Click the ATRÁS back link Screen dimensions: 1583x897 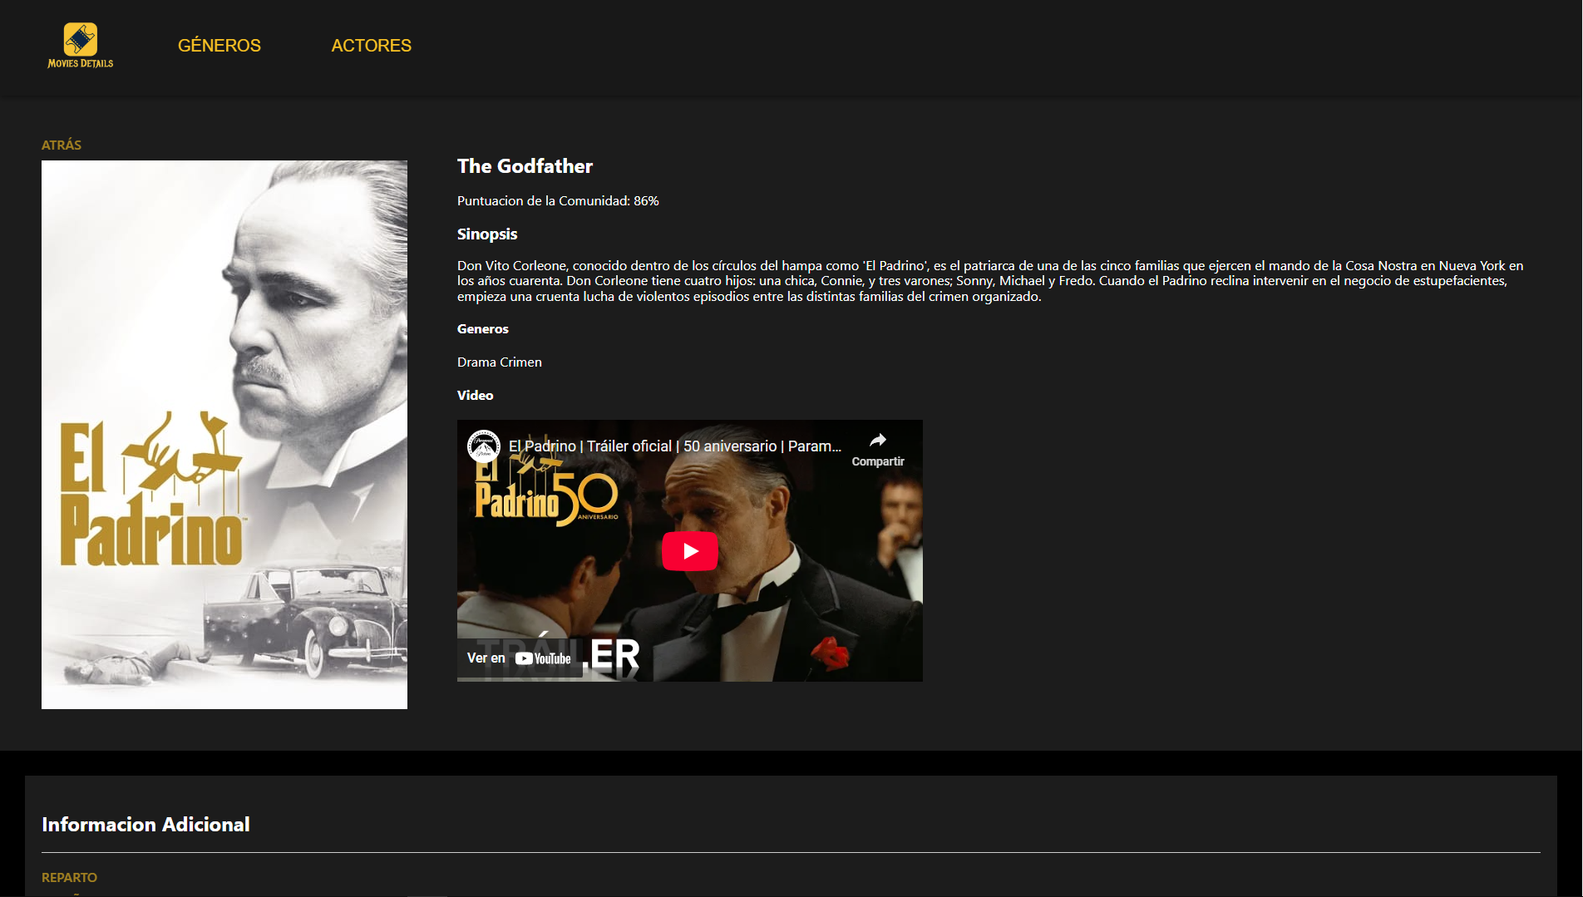click(62, 145)
